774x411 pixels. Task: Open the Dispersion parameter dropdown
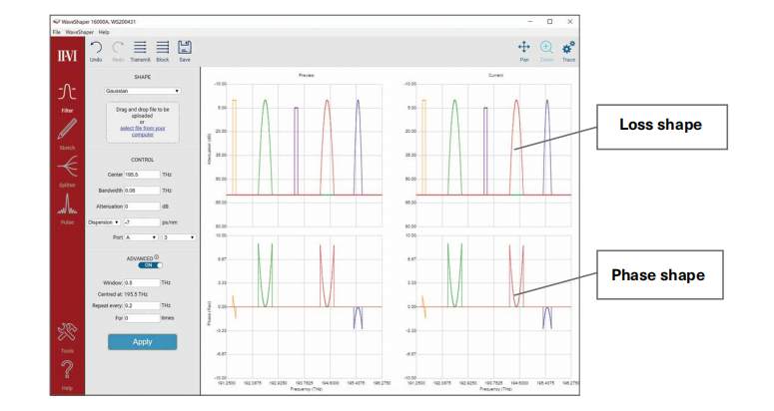[x=103, y=222]
